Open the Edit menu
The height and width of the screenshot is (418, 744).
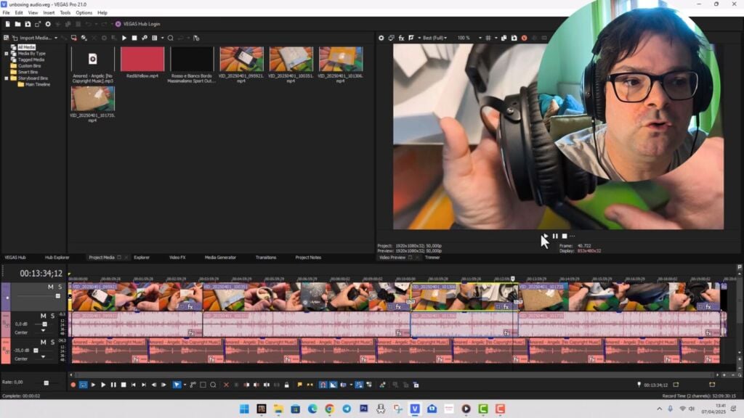click(x=19, y=13)
